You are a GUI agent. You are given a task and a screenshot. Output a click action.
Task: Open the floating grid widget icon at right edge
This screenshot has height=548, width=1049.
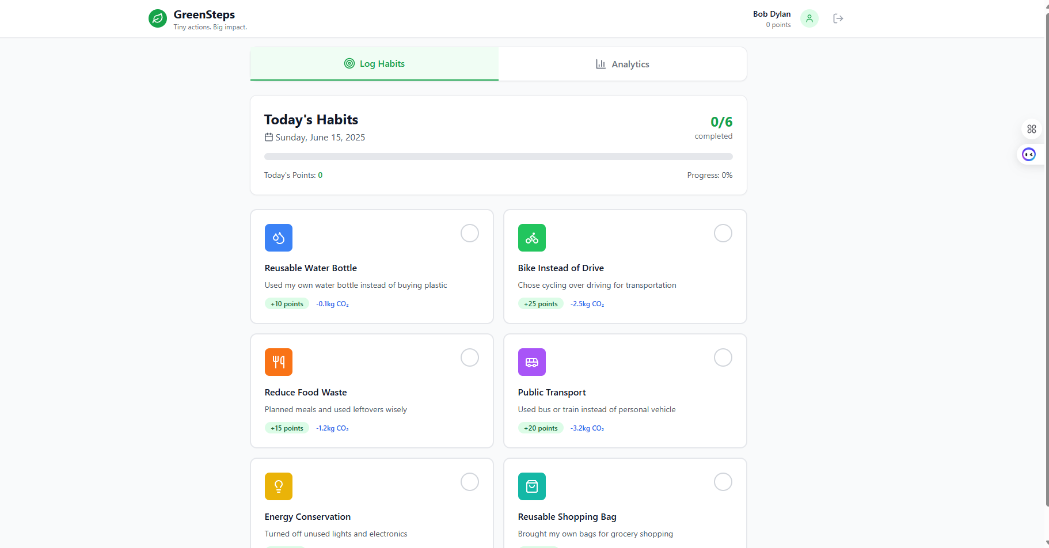[x=1032, y=129]
